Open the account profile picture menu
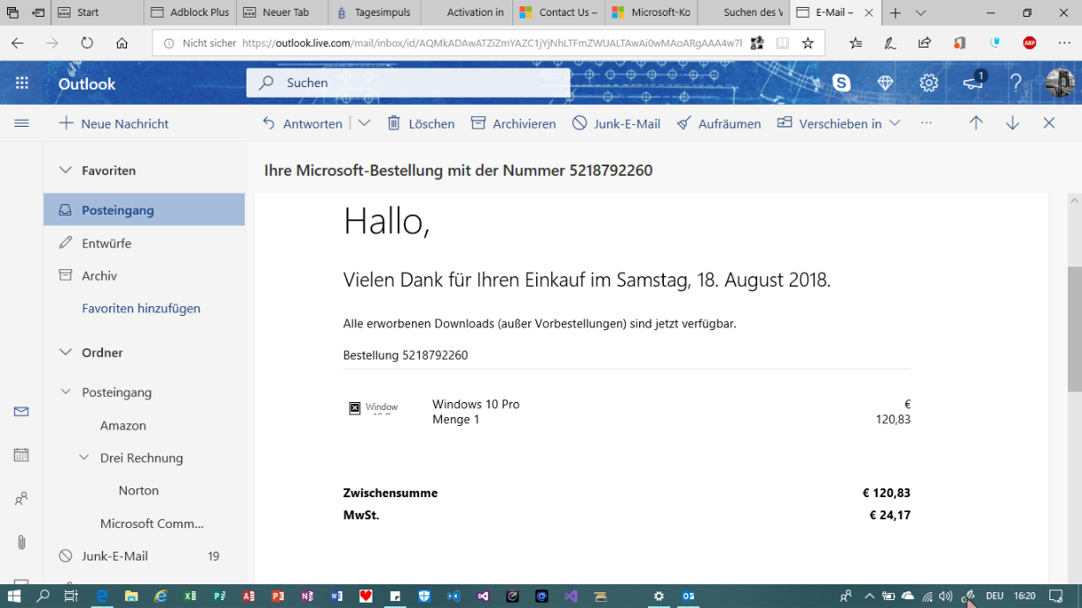Screen dimensions: 1082x608 coord(1059,83)
